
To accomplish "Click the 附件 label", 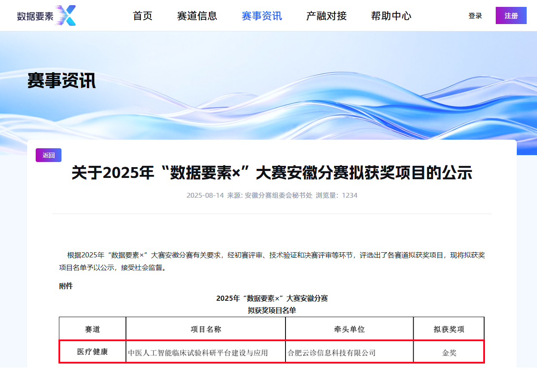I will pos(66,286).
